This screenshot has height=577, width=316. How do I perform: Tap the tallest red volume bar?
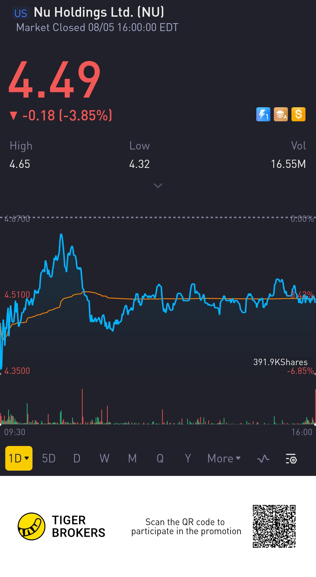[82, 406]
